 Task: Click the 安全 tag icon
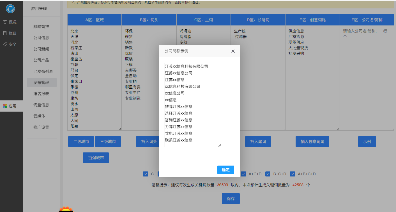pyautogui.click(x=5, y=44)
